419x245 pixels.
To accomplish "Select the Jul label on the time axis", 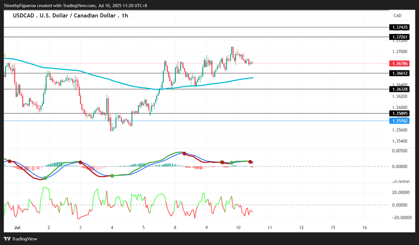I will (17, 228).
